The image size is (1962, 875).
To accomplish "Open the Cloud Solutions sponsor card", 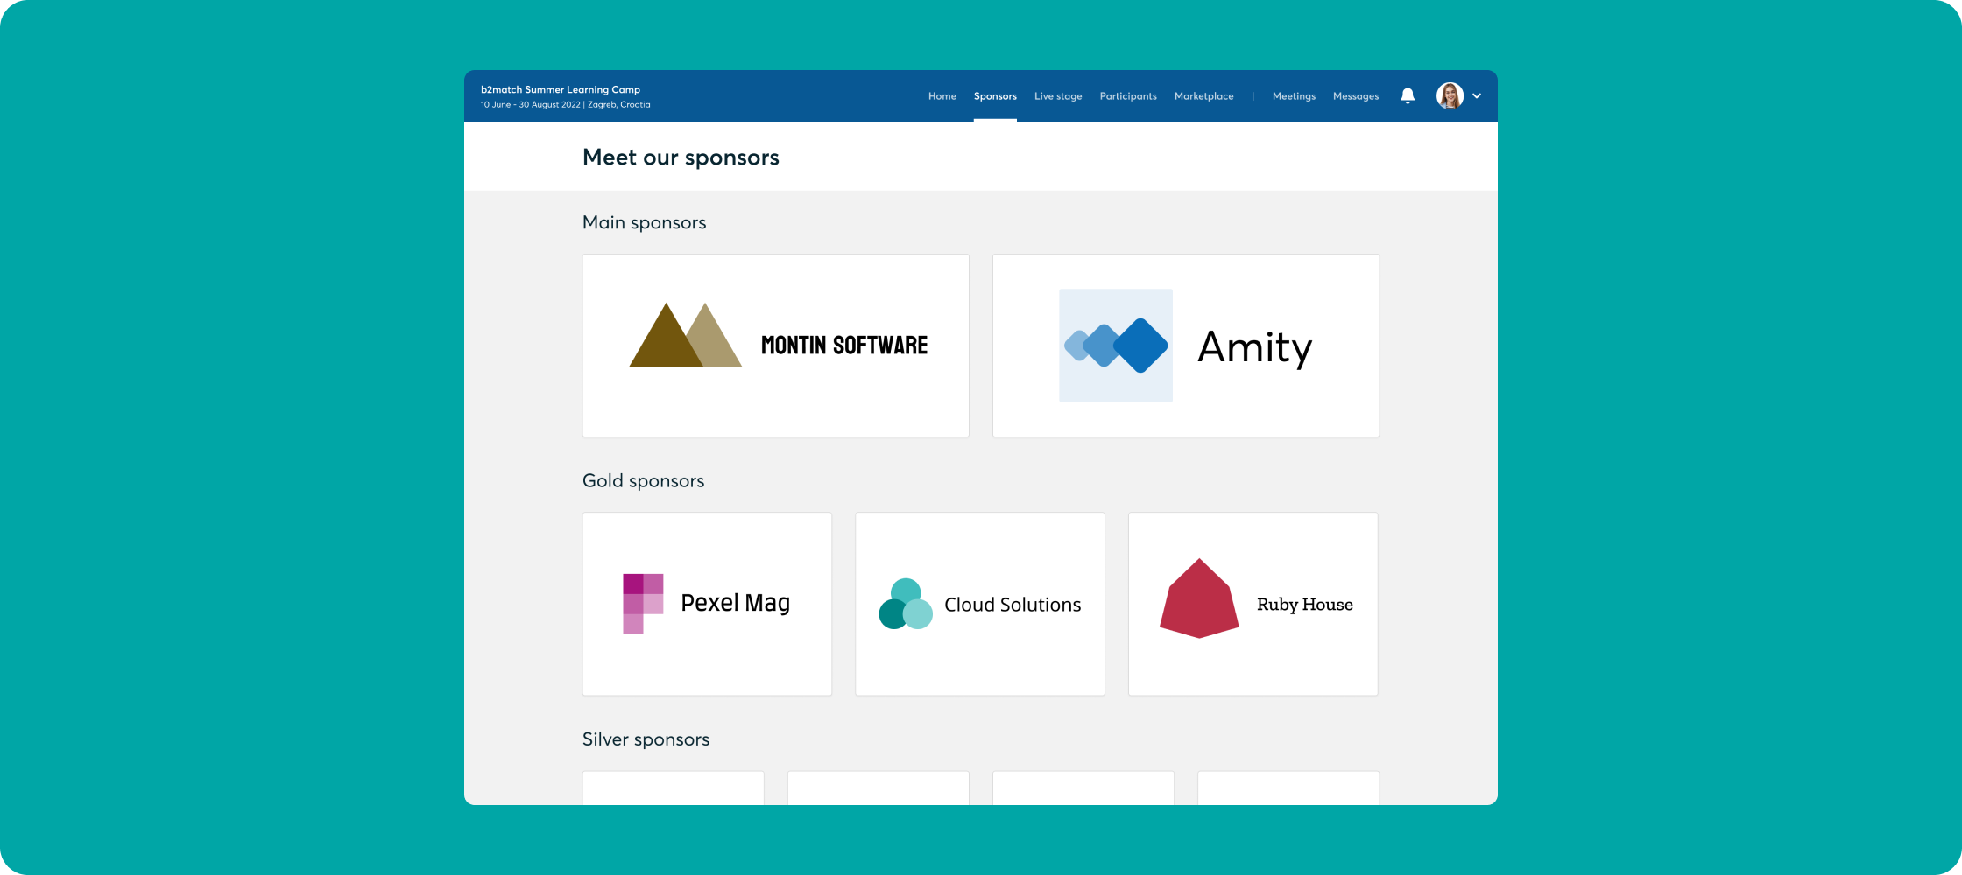I will tap(980, 604).
